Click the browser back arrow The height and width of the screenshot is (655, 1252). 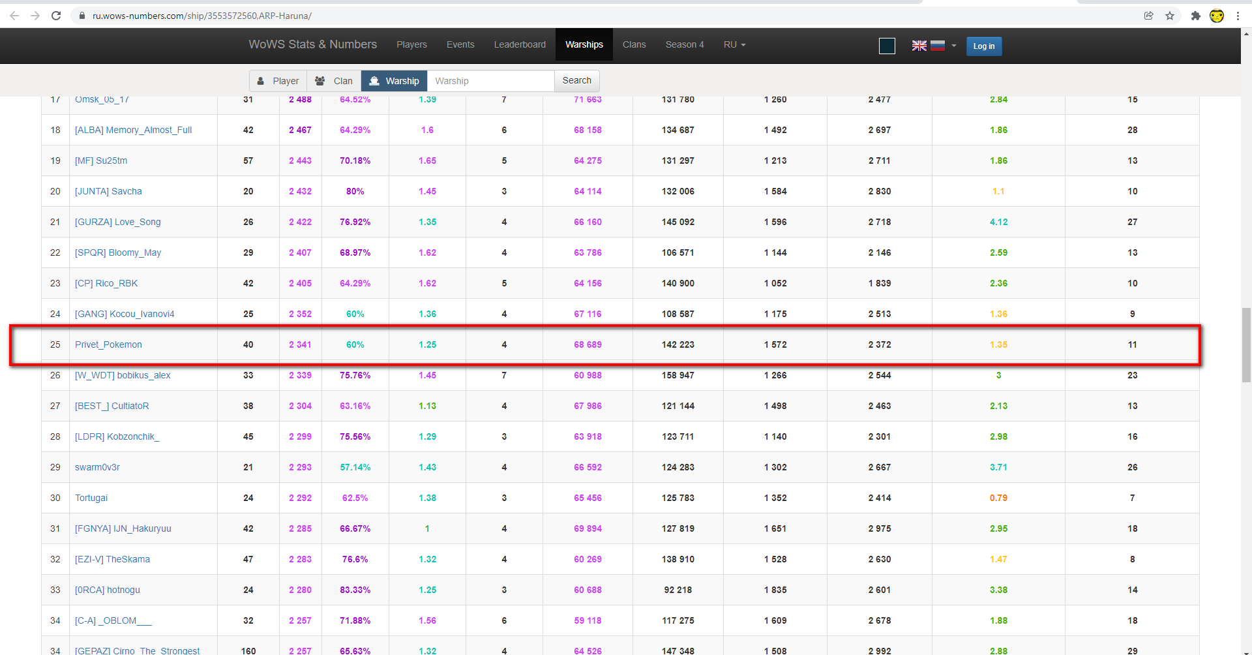tap(14, 16)
